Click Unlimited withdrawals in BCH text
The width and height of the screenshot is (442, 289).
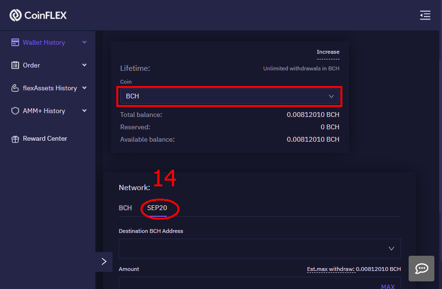coord(301,68)
